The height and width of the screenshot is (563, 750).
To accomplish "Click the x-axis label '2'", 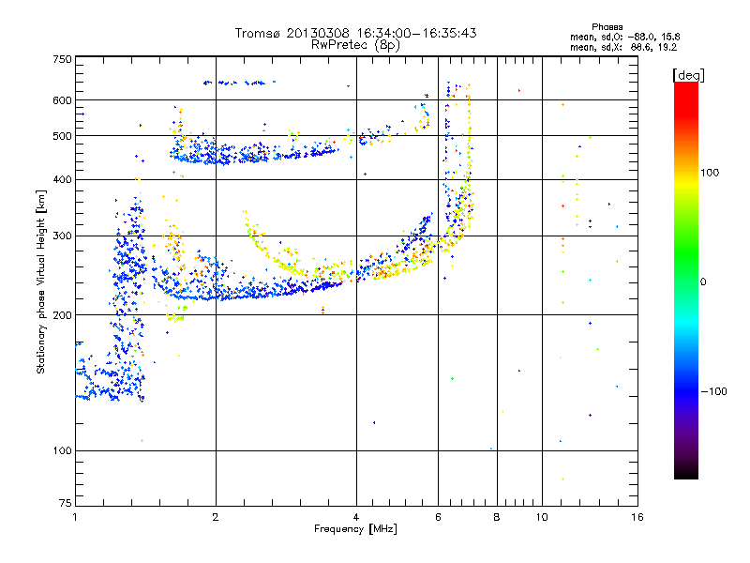I will (x=216, y=517).
